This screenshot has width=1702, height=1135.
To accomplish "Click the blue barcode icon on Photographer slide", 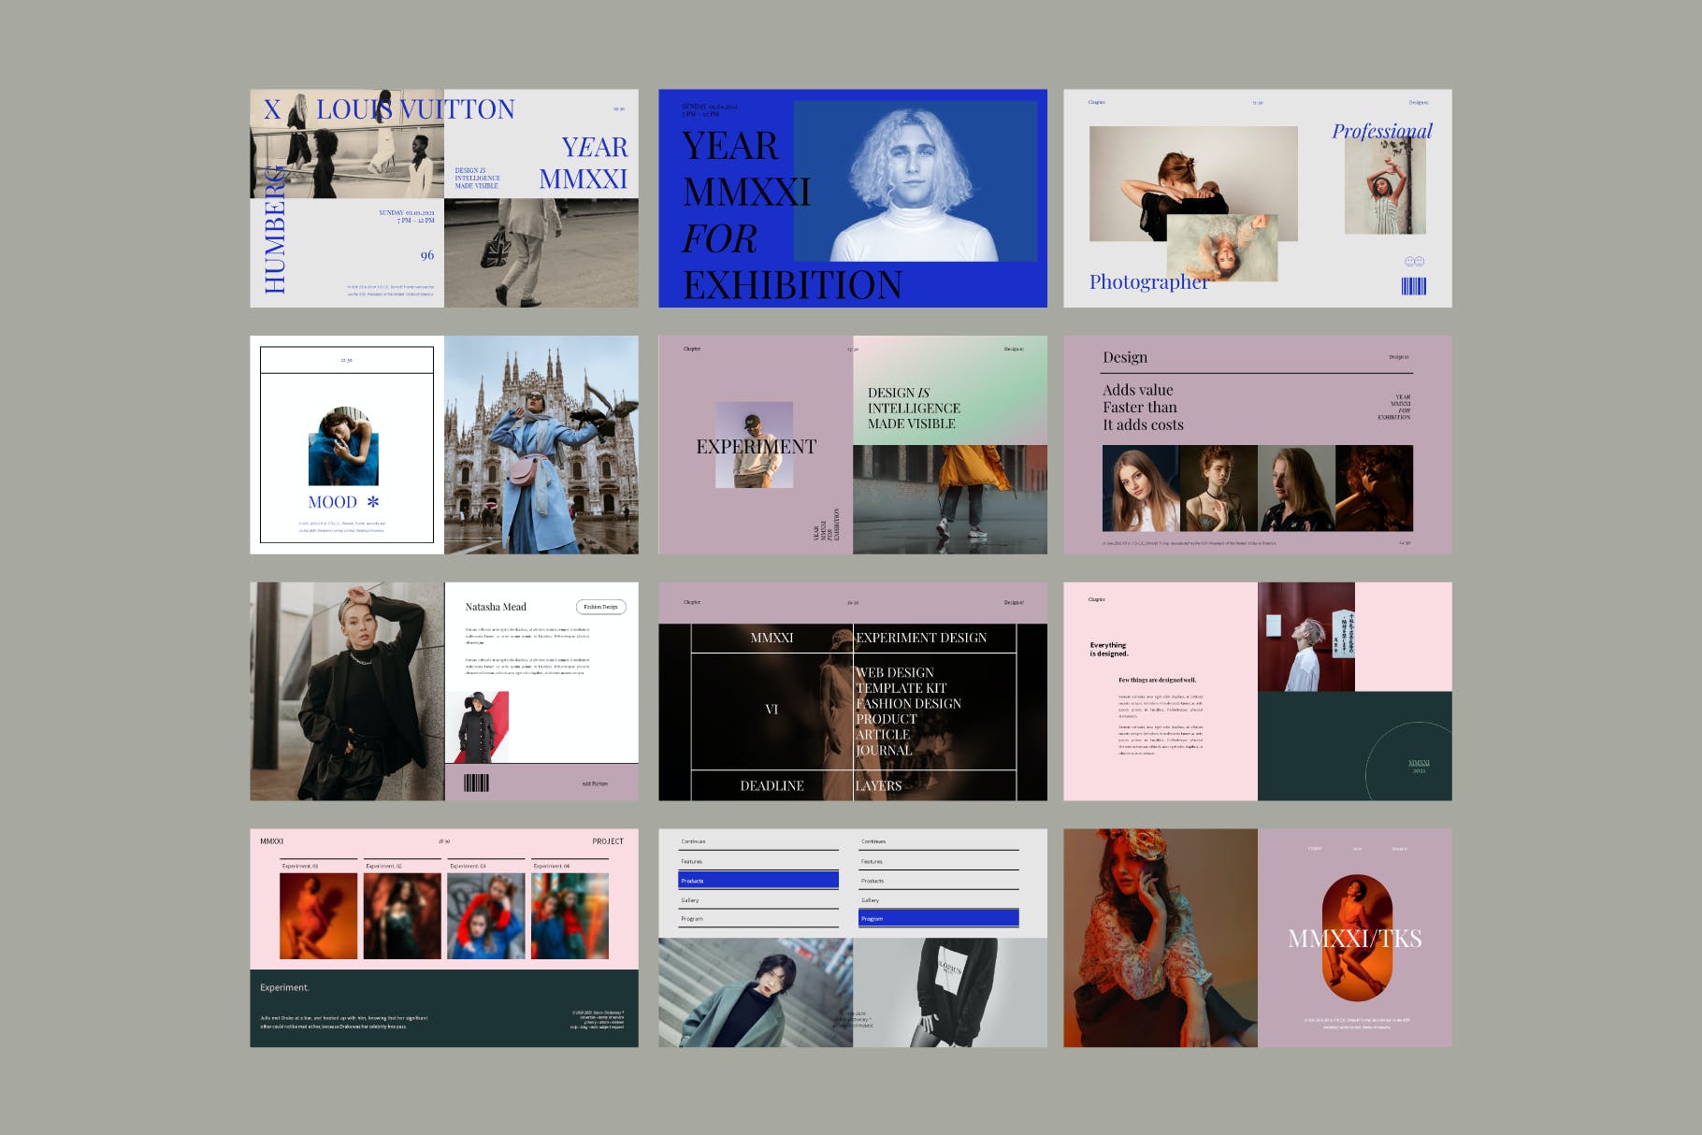I will [x=1413, y=286].
